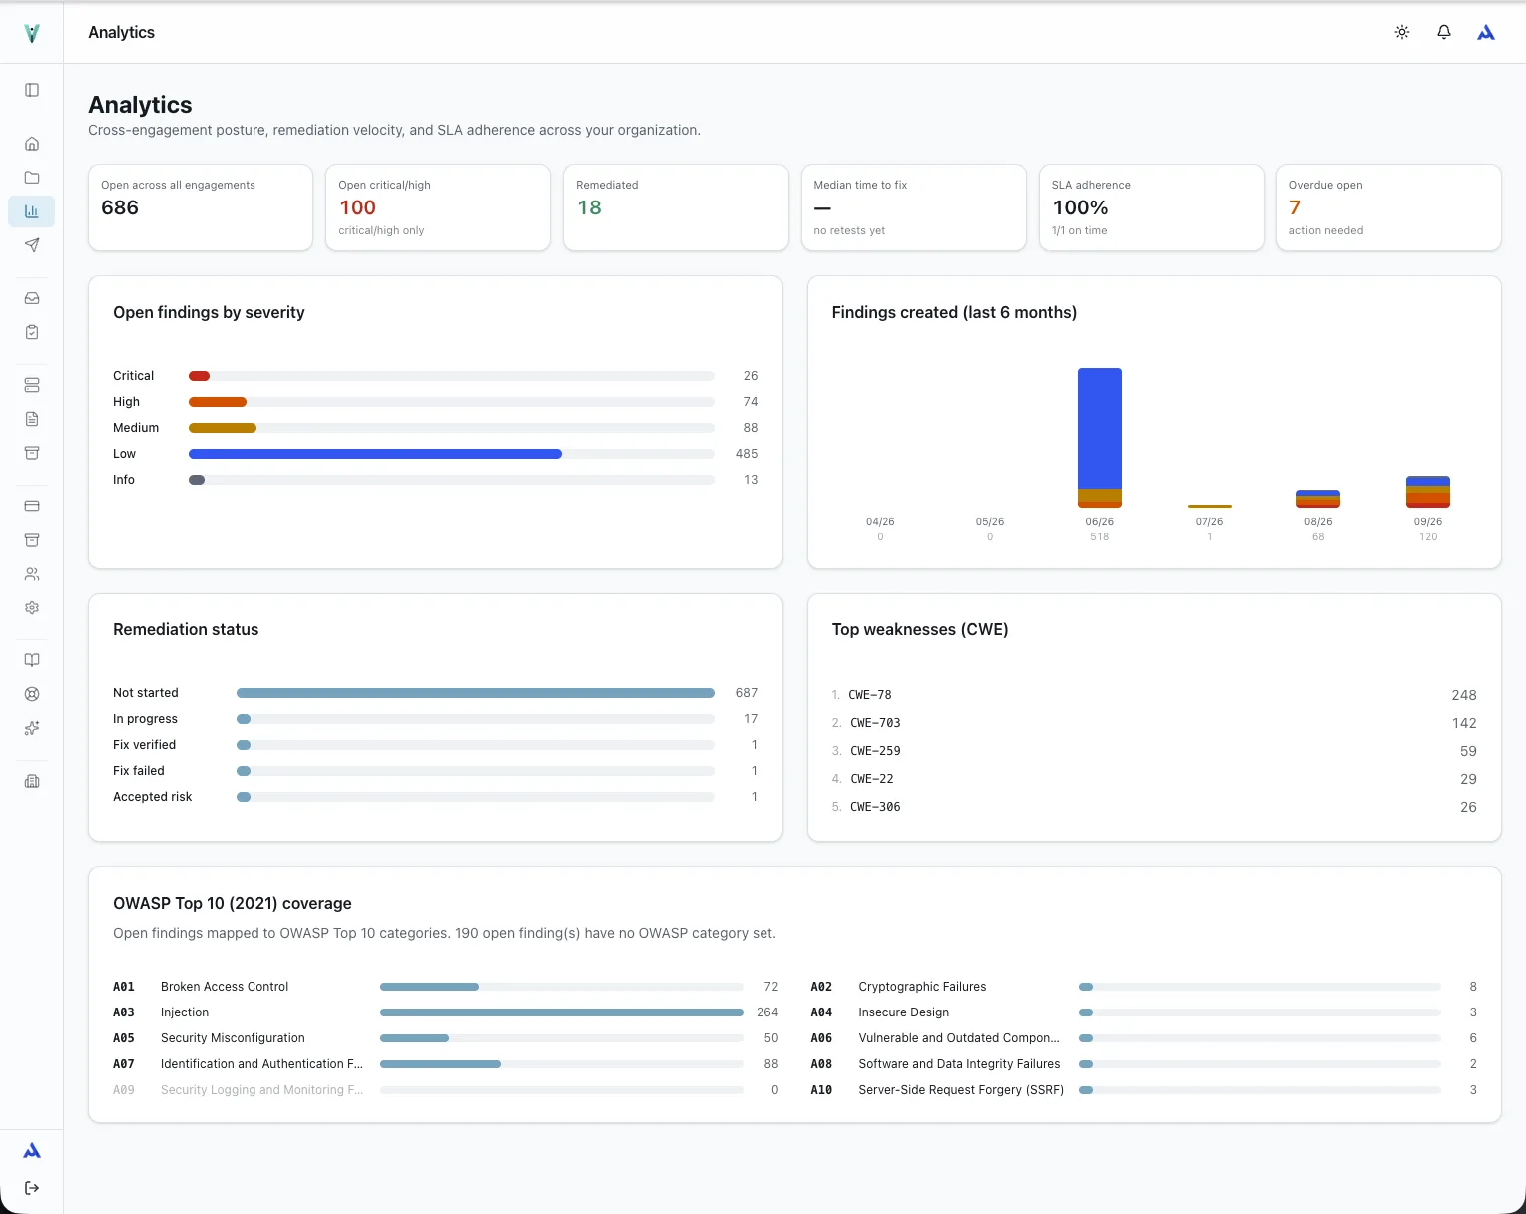Click A03 Injection row label
1526x1214 pixels.
pyautogui.click(x=185, y=1012)
